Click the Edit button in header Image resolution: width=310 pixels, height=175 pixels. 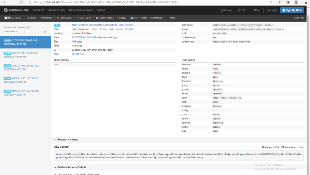point(242,10)
